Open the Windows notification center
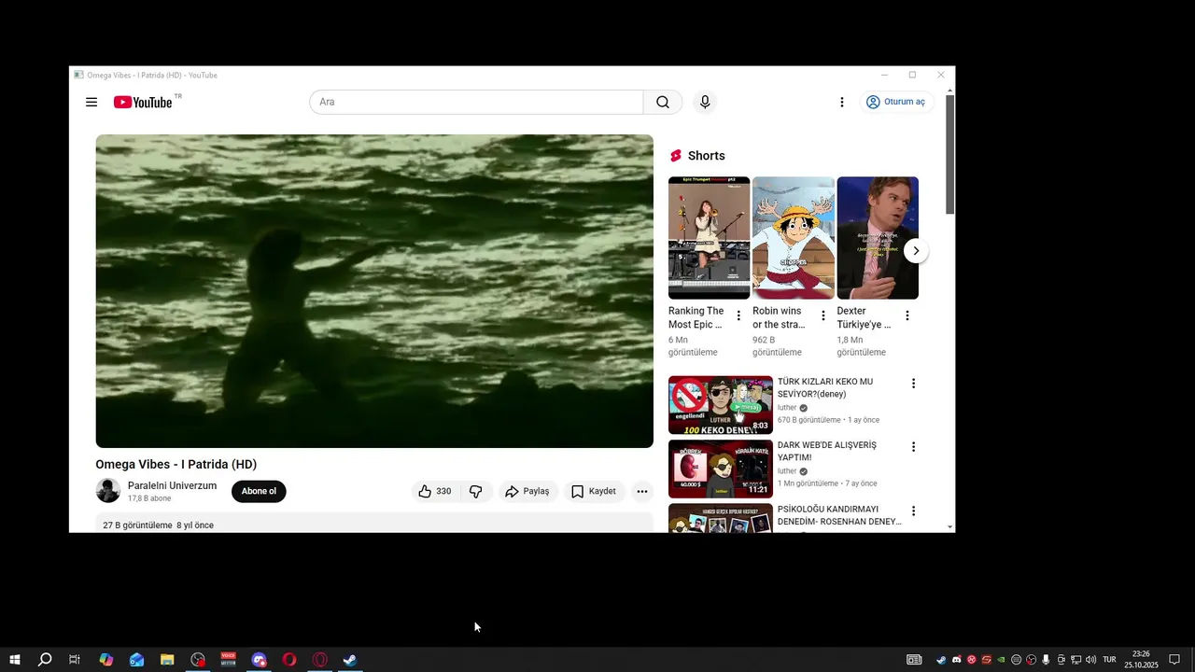The image size is (1195, 672). click(x=1174, y=660)
